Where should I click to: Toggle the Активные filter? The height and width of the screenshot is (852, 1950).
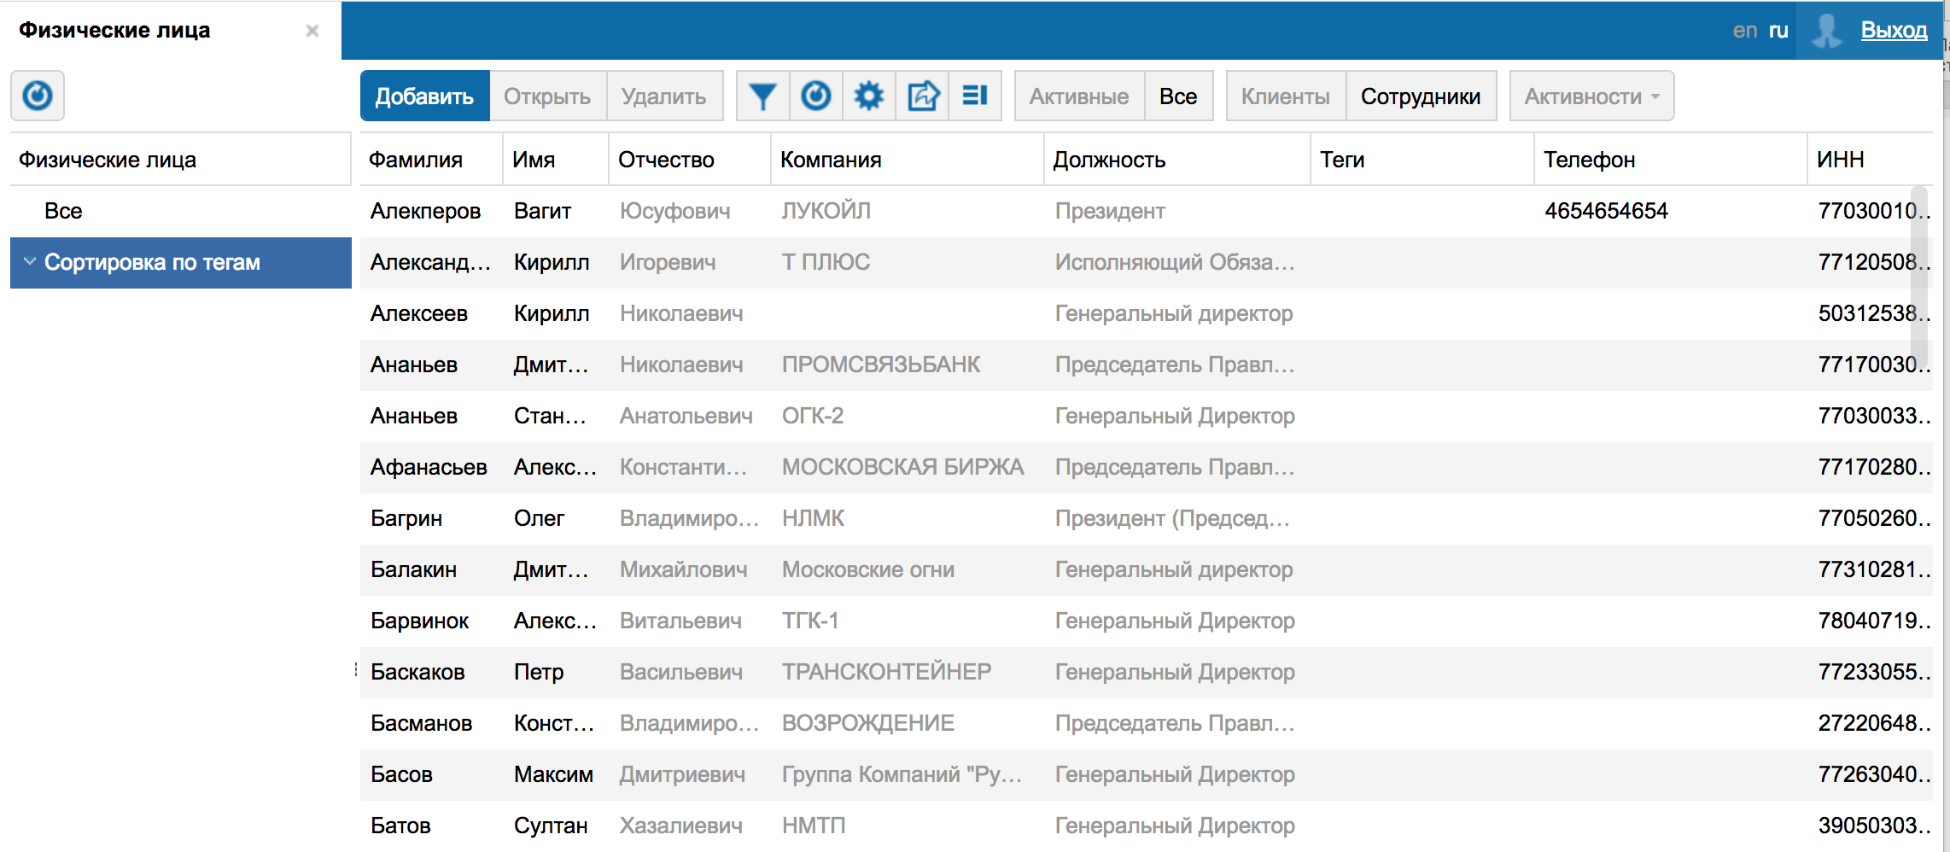click(x=1078, y=96)
